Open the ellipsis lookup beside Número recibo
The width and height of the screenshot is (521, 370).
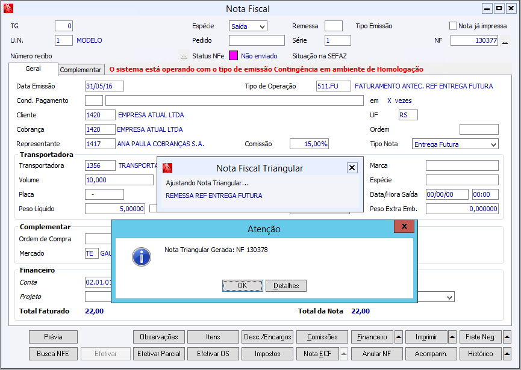184,56
